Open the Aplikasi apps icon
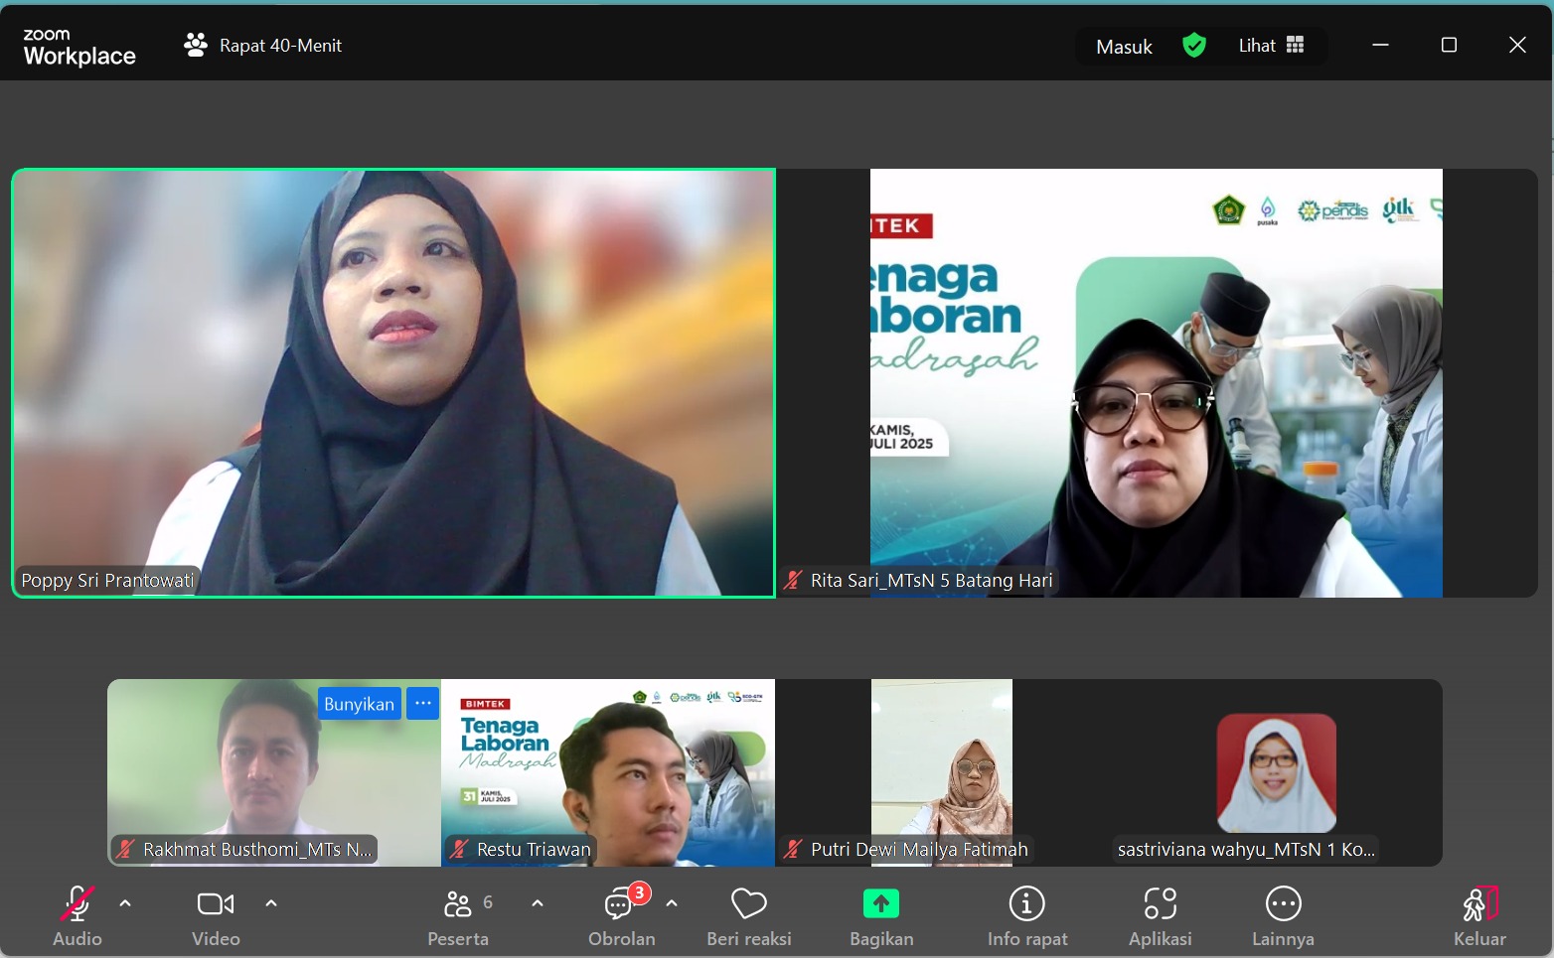This screenshot has width=1554, height=958. [x=1160, y=915]
